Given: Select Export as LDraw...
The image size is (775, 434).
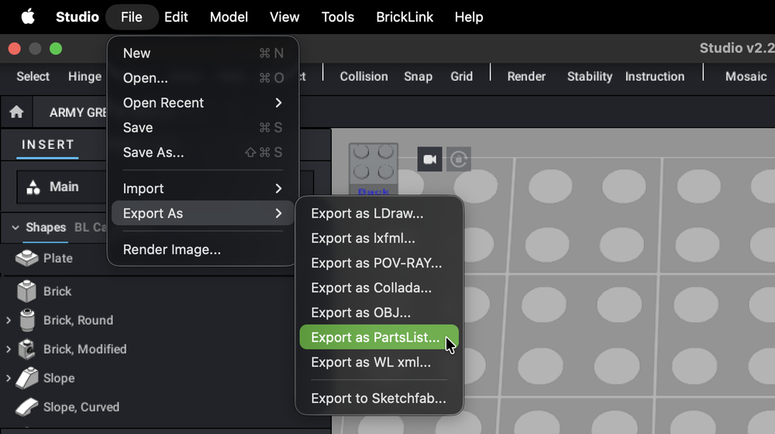Looking at the screenshot, I should click(x=379, y=214).
